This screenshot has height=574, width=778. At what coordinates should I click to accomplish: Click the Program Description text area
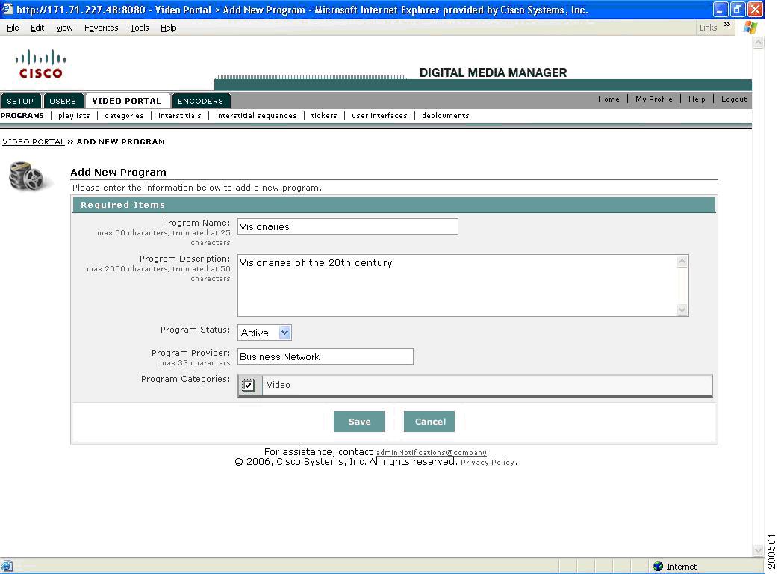[457, 286]
